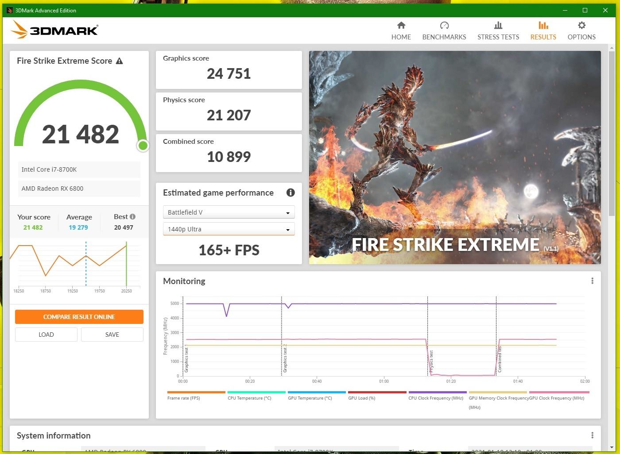Click warning triangle beside Fire Strike Extreme Score

click(119, 61)
